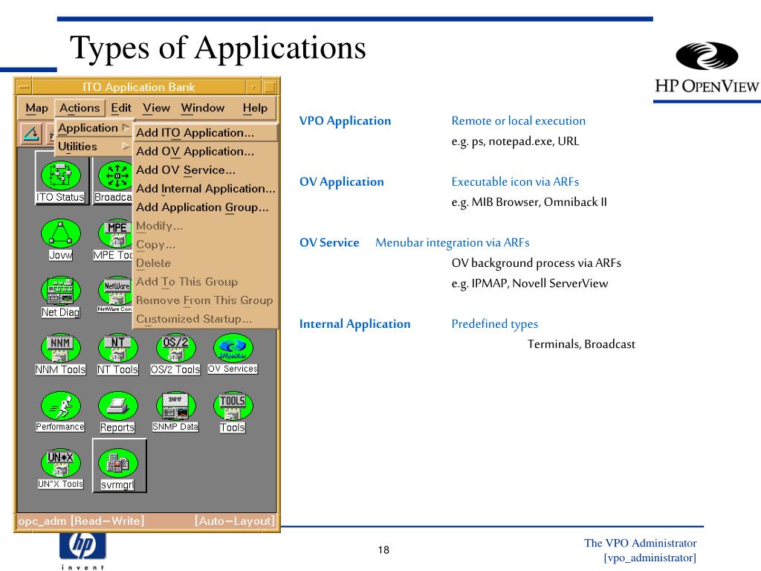Select the NT Tools group icon

(118, 348)
